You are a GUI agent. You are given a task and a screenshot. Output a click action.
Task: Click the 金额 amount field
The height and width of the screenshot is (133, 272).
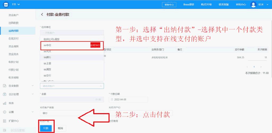72,100
